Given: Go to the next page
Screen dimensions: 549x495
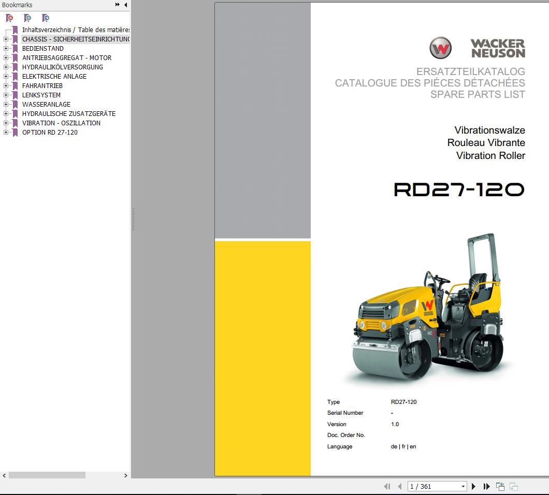Looking at the screenshot, I should pyautogui.click(x=474, y=486).
